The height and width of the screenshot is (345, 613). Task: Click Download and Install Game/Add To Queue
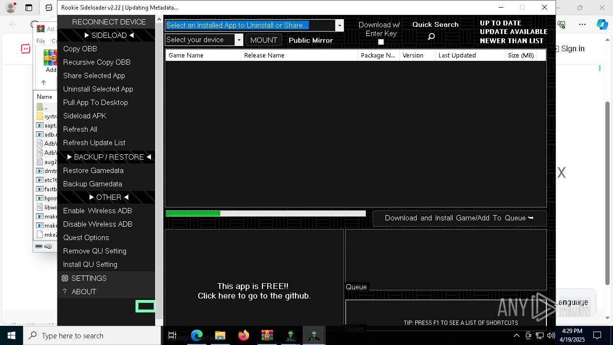(459, 218)
